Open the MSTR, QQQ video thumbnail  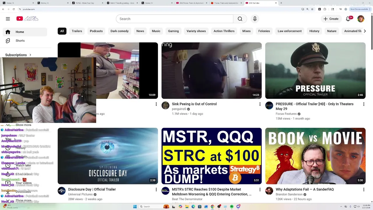coord(212,156)
